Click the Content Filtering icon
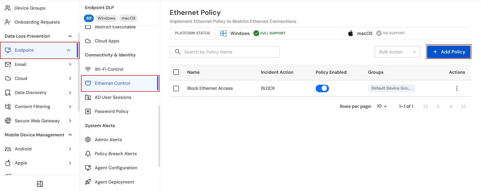Image resolution: width=481 pixels, height=191 pixels. [8, 107]
